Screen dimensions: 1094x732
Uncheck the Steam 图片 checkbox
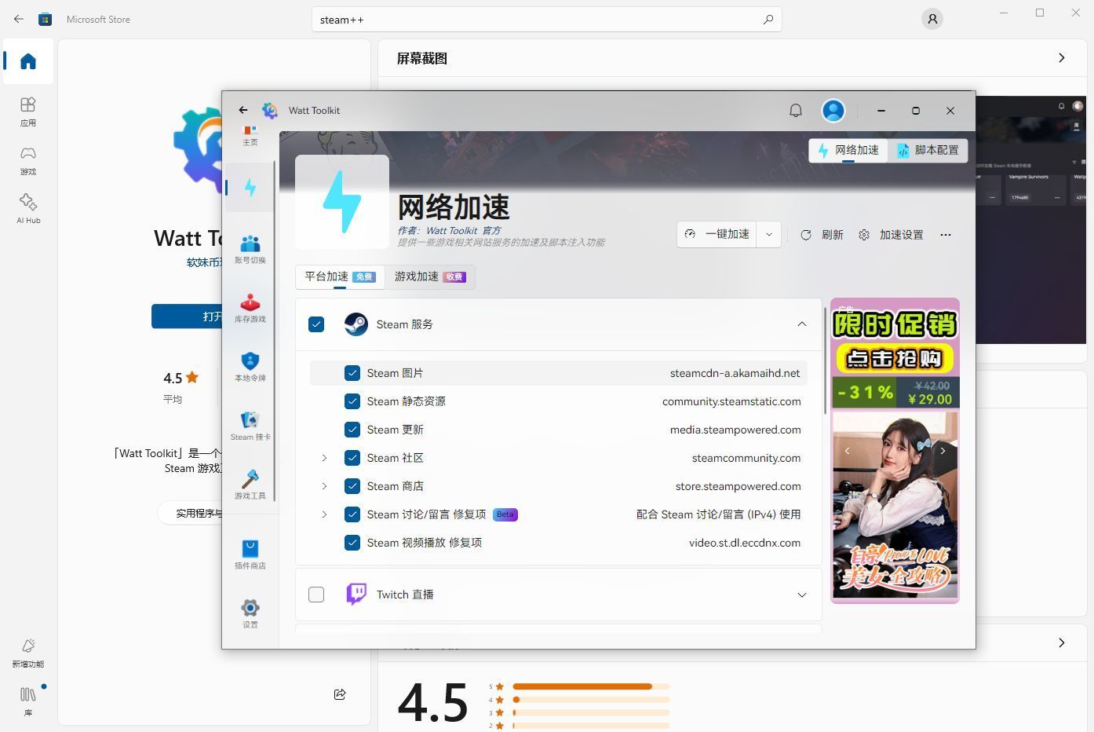pos(352,373)
